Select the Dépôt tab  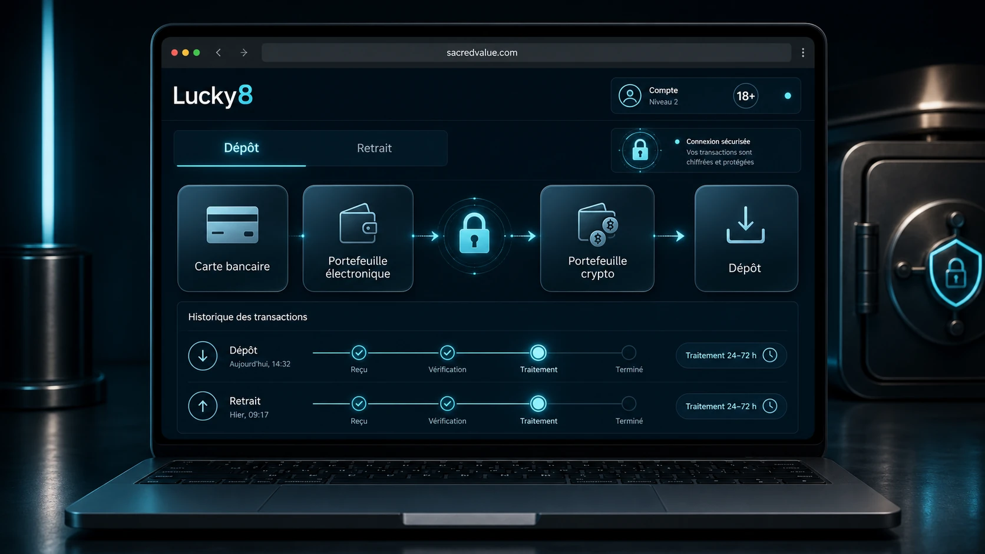pyautogui.click(x=241, y=148)
